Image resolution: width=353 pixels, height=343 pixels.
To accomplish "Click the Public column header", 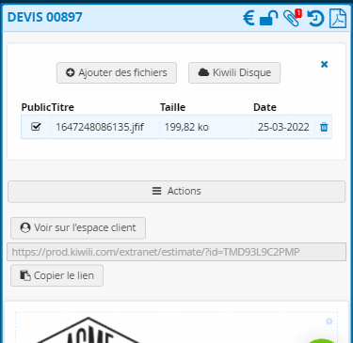I will click(36, 107).
